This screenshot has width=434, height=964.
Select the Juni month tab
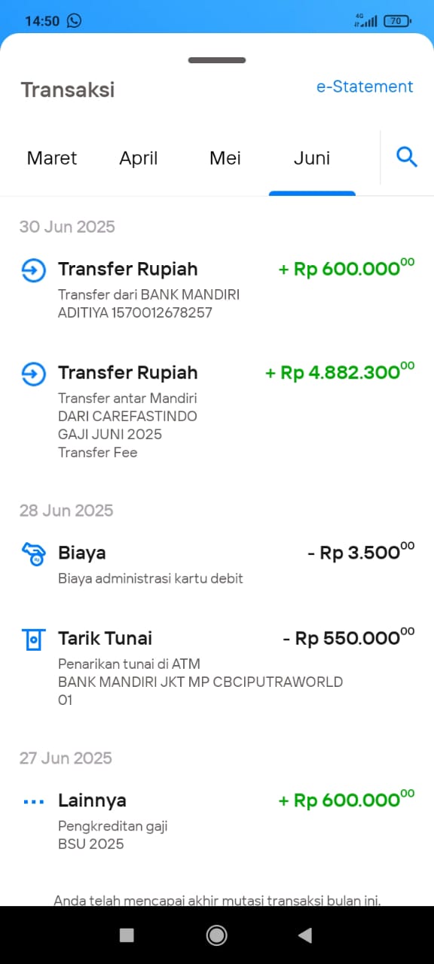point(312,158)
